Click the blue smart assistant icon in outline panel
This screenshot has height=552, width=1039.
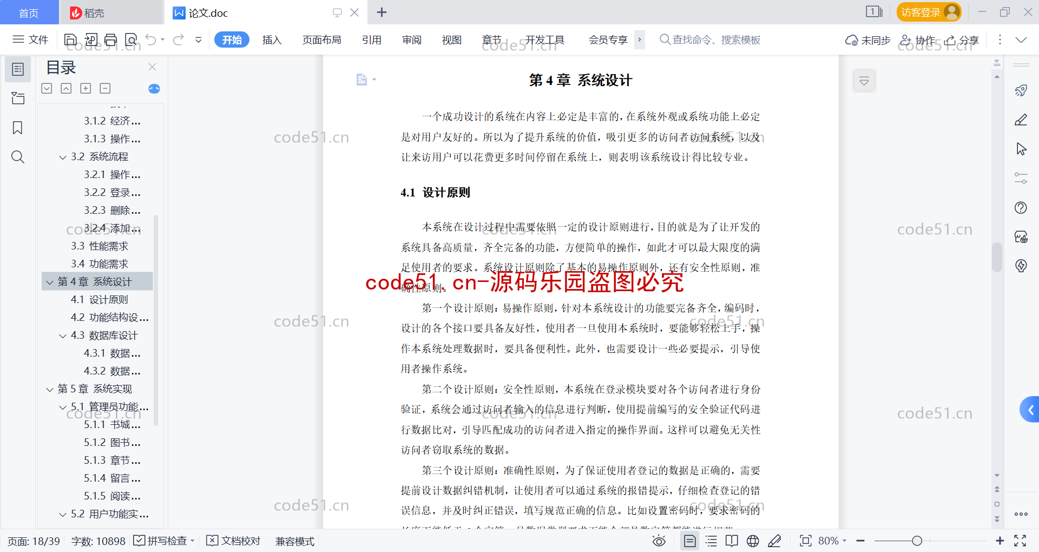pos(154,89)
